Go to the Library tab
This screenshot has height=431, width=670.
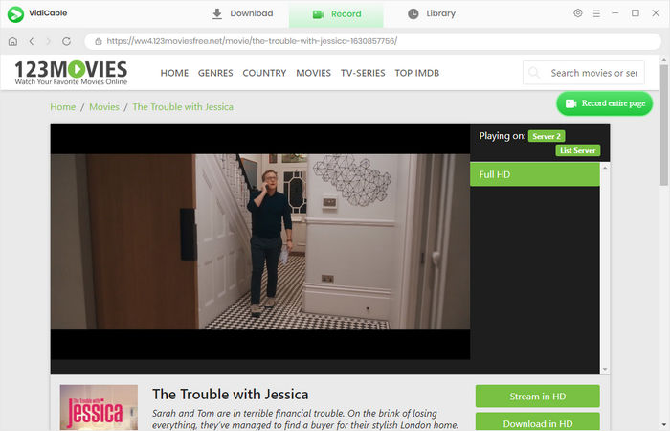(x=431, y=13)
